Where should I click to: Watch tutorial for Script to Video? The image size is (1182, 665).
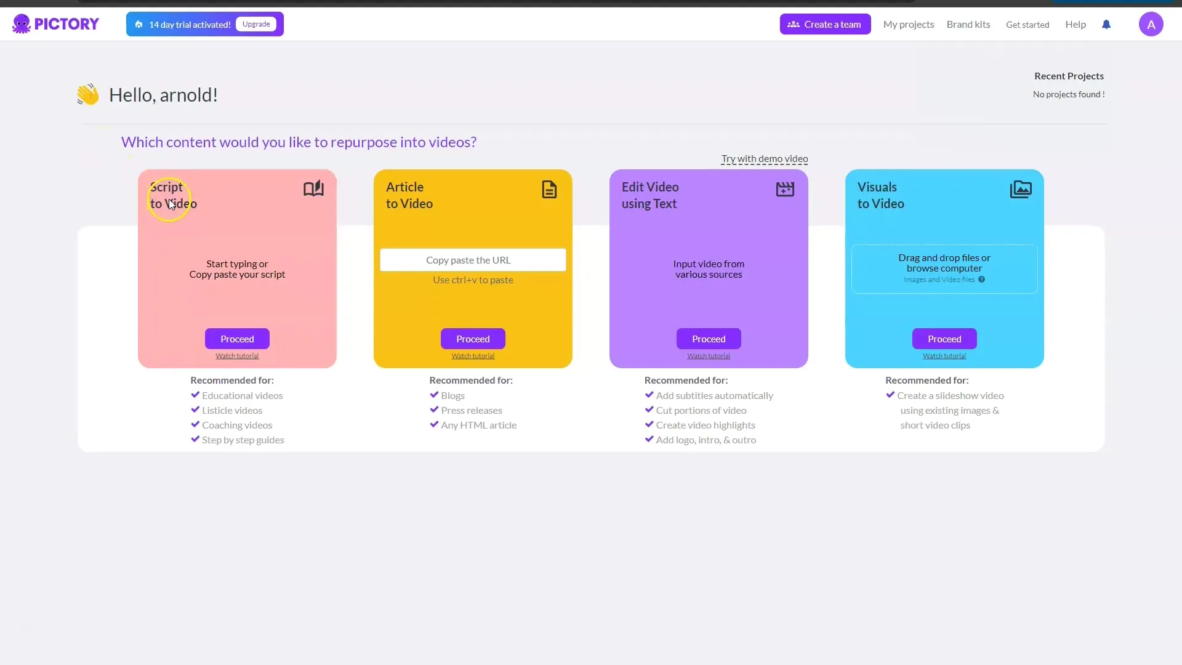[x=237, y=356]
